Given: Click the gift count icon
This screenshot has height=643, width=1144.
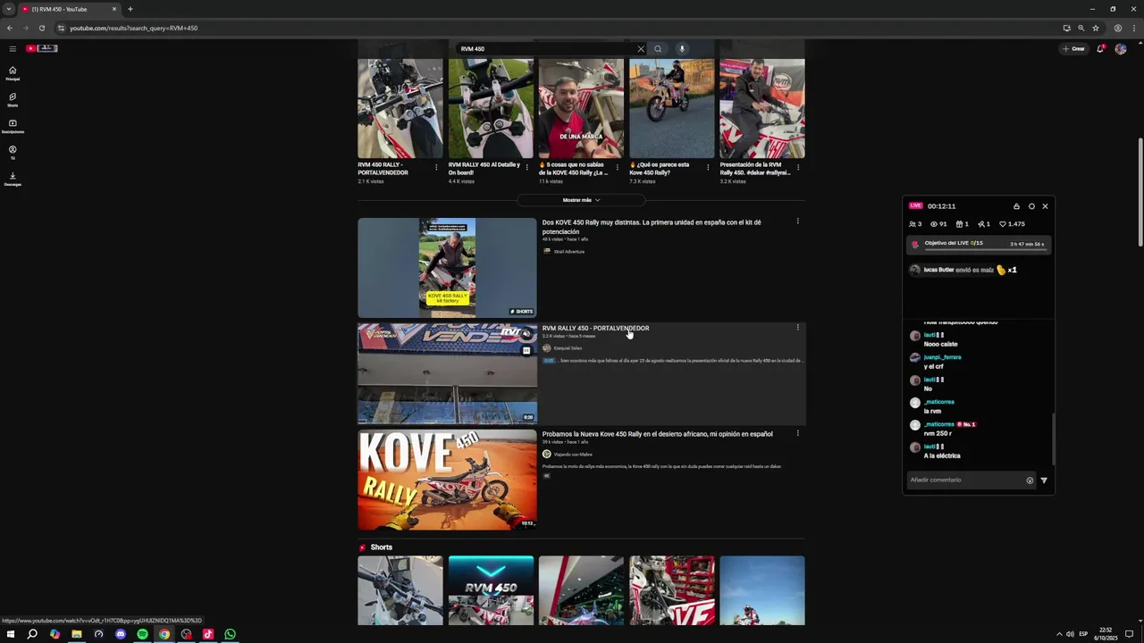Looking at the screenshot, I should tap(962, 224).
